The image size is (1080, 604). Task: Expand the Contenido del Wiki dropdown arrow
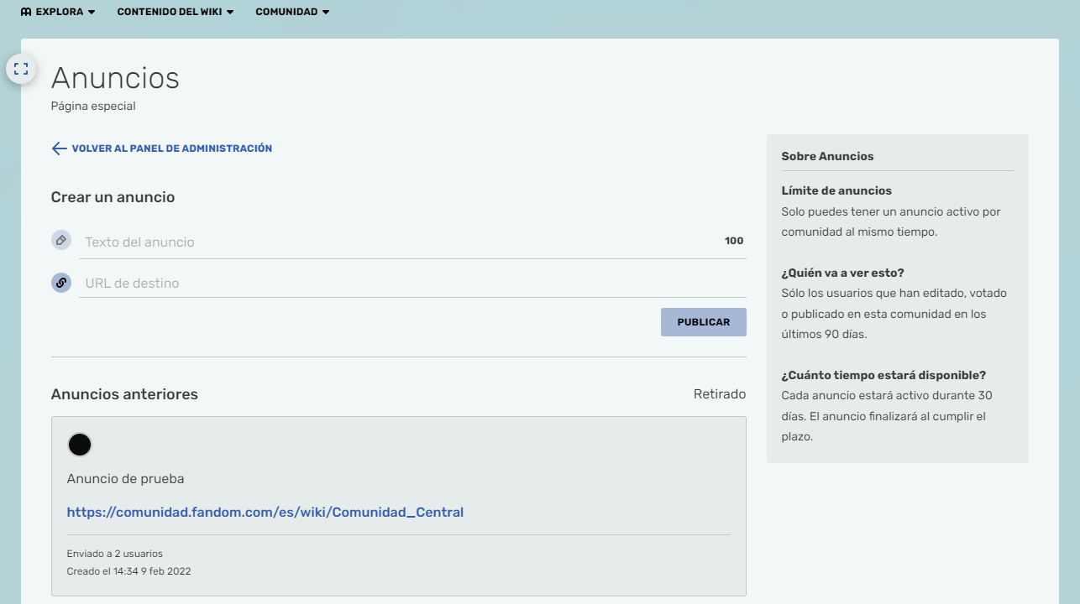point(229,12)
